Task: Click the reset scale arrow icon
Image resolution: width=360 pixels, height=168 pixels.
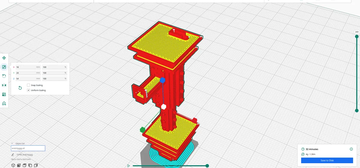Action: (x=20, y=88)
